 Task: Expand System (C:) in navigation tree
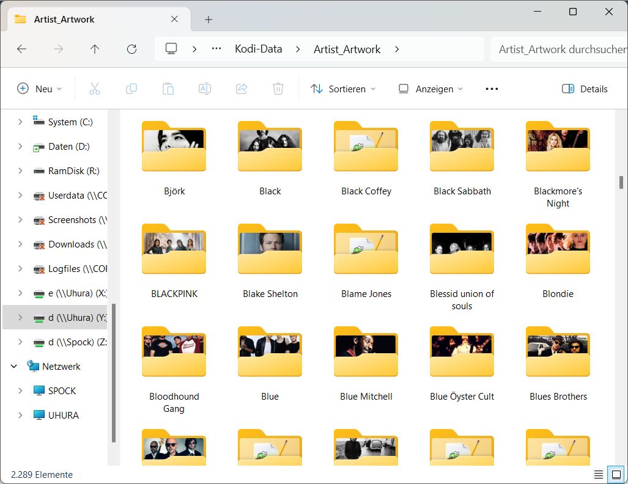20,122
